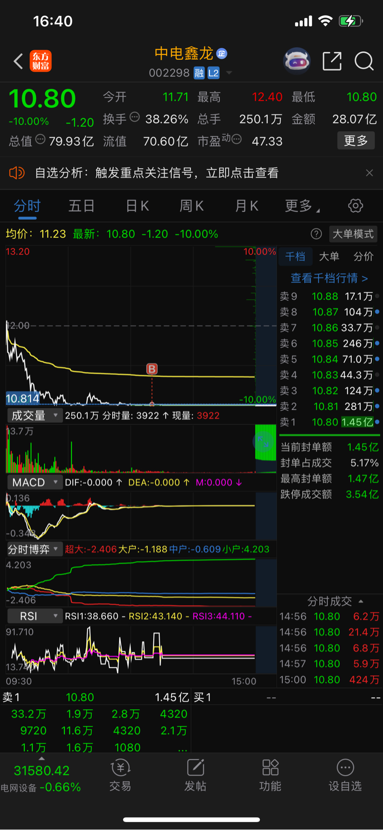The image size is (383, 830).
Task: Tap the 市盈 info face icon
Action: pyautogui.click(x=237, y=139)
